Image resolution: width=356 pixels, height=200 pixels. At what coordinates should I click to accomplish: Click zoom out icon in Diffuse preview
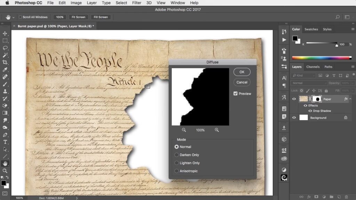(184, 130)
